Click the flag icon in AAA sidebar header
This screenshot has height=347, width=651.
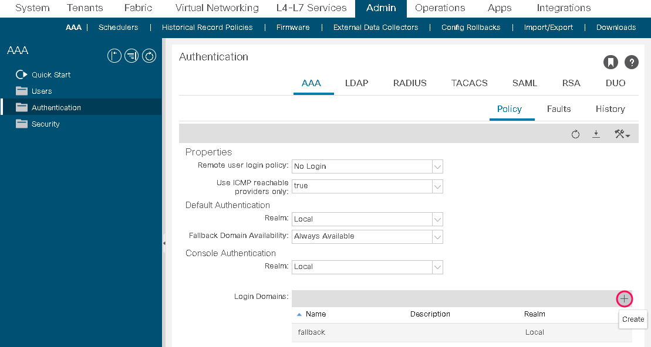click(114, 56)
